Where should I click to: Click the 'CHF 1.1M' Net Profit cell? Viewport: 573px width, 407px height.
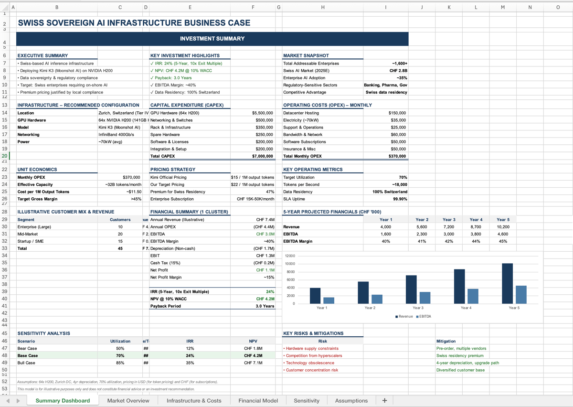[253, 270]
